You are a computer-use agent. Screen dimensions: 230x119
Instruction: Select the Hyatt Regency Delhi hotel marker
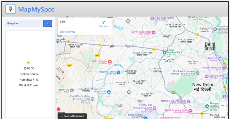click(x=190, y=111)
